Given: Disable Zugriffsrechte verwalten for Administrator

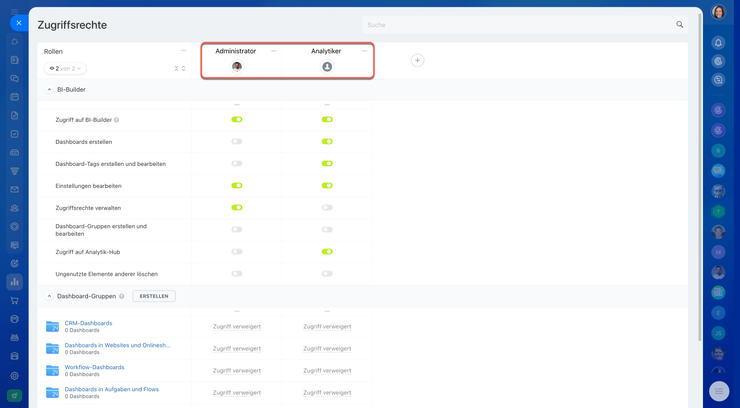Looking at the screenshot, I should pyautogui.click(x=237, y=207).
